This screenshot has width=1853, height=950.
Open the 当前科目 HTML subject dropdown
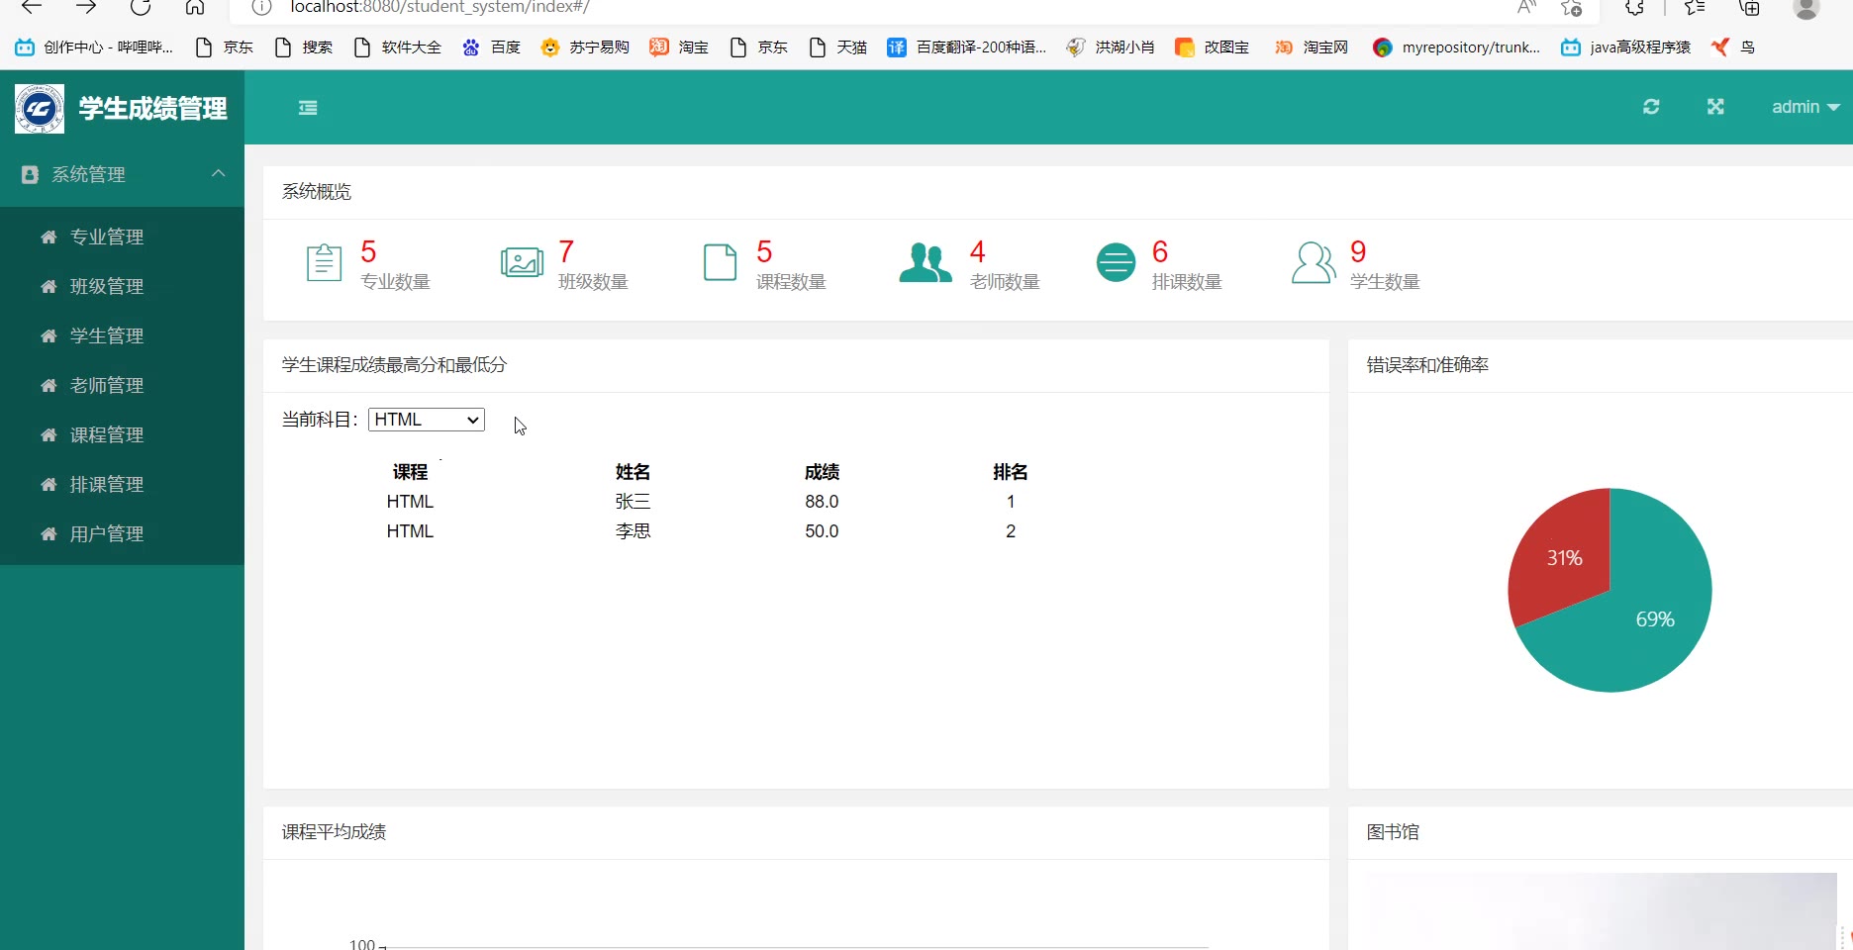(427, 420)
